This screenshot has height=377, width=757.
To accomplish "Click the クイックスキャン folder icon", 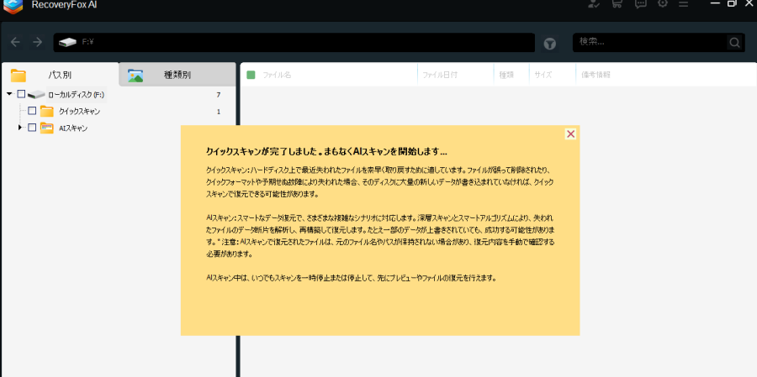I will (47, 112).
